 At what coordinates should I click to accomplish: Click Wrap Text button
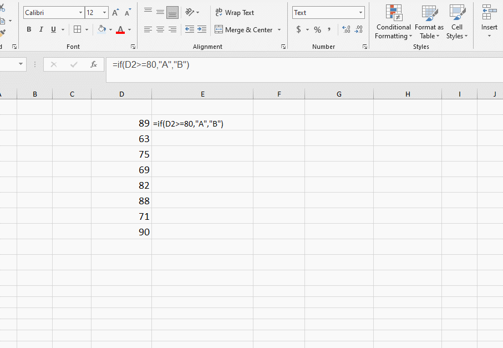coord(235,13)
